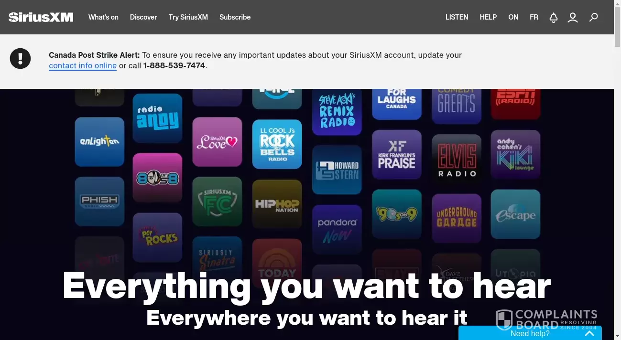Open the Hip Hop Nation channel
This screenshot has height=340, width=621.
pos(277,202)
